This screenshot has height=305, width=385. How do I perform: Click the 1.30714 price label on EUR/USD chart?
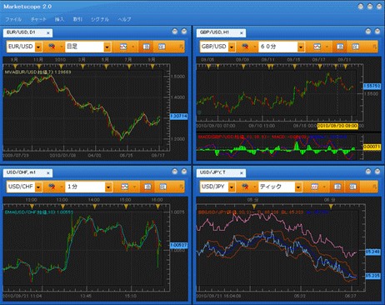click(x=178, y=116)
